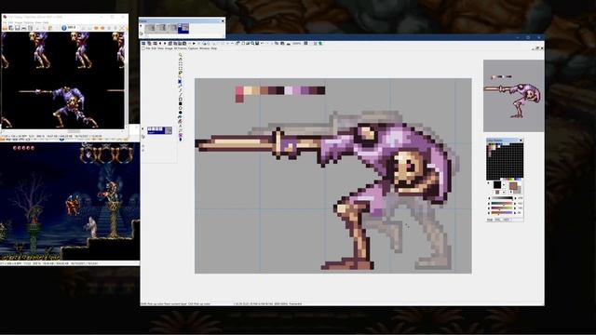Toggle the grid icon in GraphicsGale toolbar

coord(306,44)
